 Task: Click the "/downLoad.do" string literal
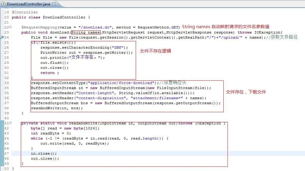[x=95, y=27]
